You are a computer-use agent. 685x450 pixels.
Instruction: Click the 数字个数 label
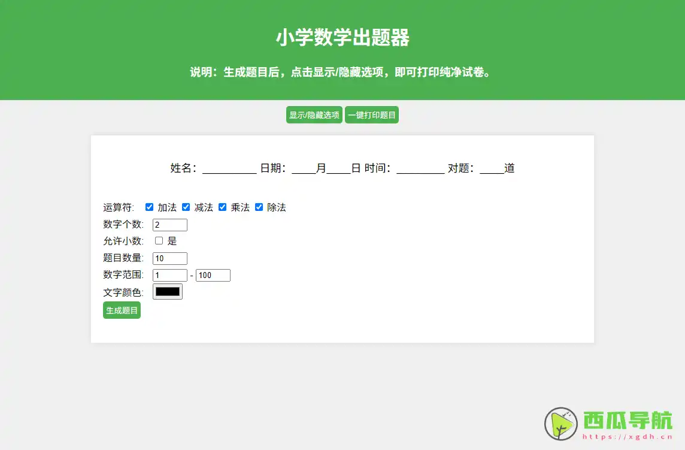click(x=123, y=224)
